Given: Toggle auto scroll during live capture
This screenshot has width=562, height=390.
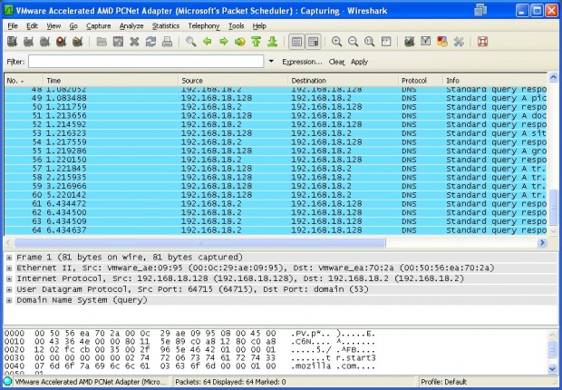Looking at the screenshot, I should point(314,42).
